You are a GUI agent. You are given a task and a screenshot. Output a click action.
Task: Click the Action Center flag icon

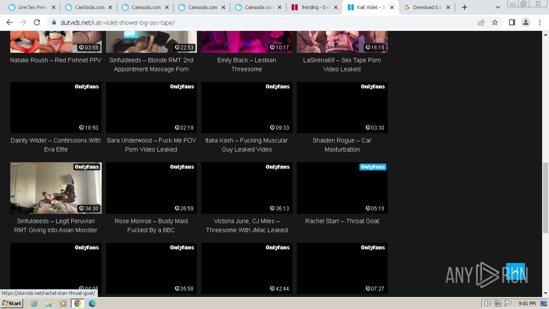click(x=508, y=303)
